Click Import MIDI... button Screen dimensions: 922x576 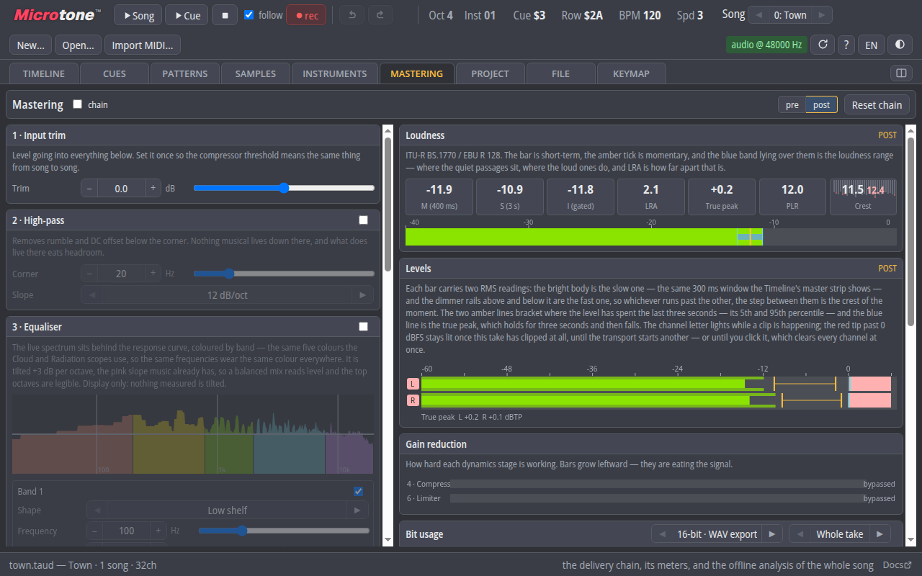point(143,45)
